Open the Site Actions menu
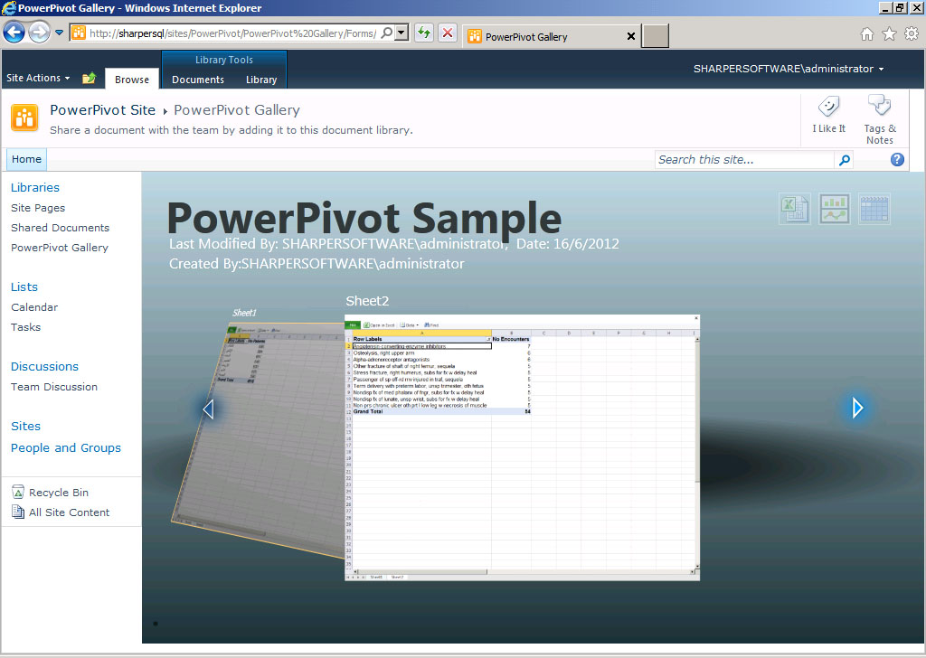Image resolution: width=926 pixels, height=658 pixels. pos(38,78)
